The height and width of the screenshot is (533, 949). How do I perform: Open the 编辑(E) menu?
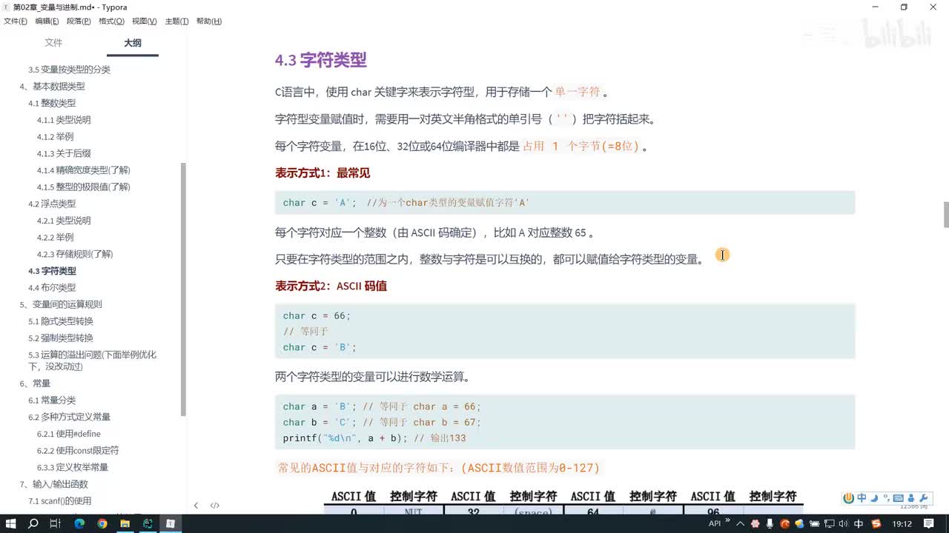coord(47,21)
